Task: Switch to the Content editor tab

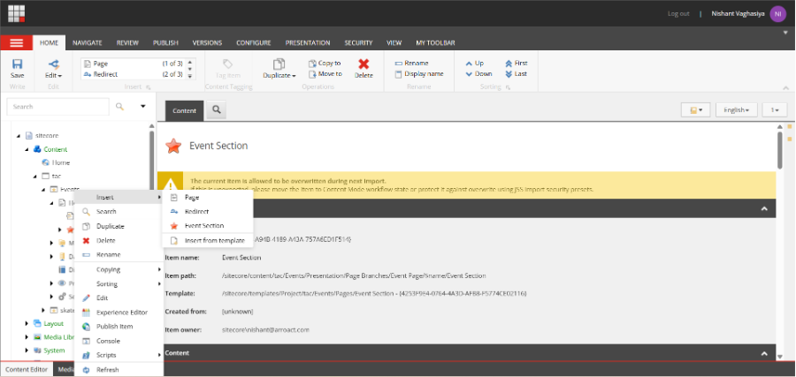Action: 184,110
